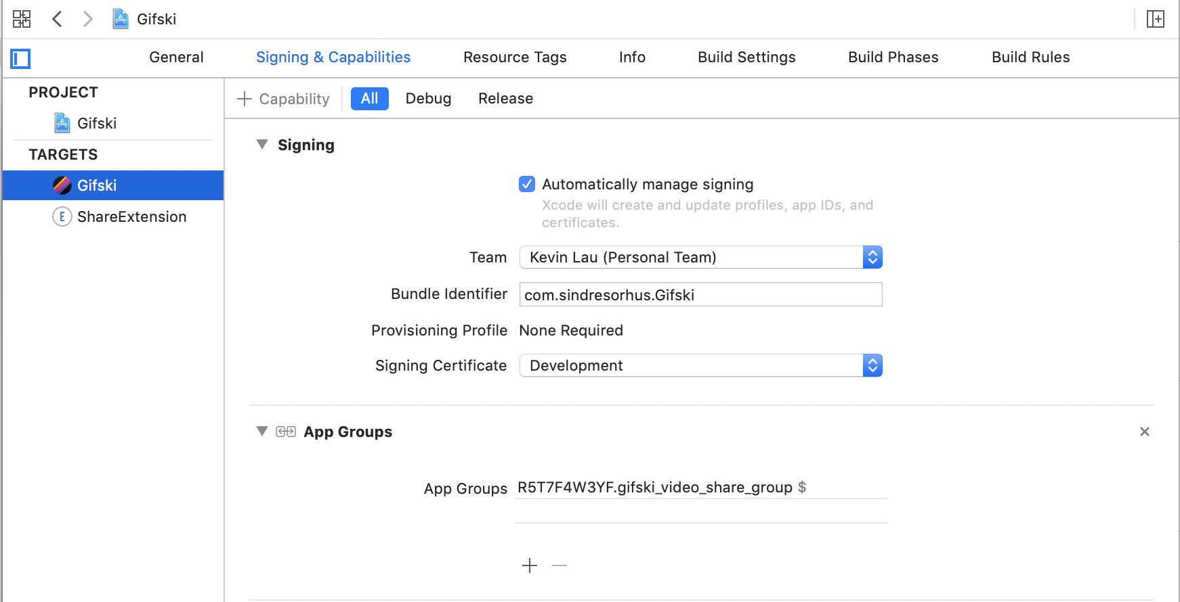The width and height of the screenshot is (1180, 602).
Task: Collapse the Signing section
Action: (262, 144)
